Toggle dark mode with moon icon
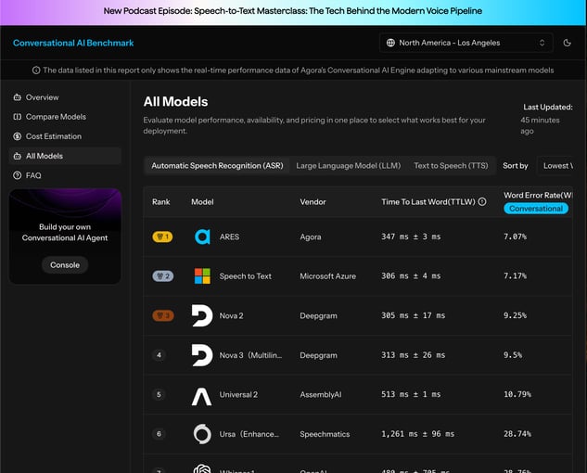This screenshot has height=473, width=587. pyautogui.click(x=568, y=43)
